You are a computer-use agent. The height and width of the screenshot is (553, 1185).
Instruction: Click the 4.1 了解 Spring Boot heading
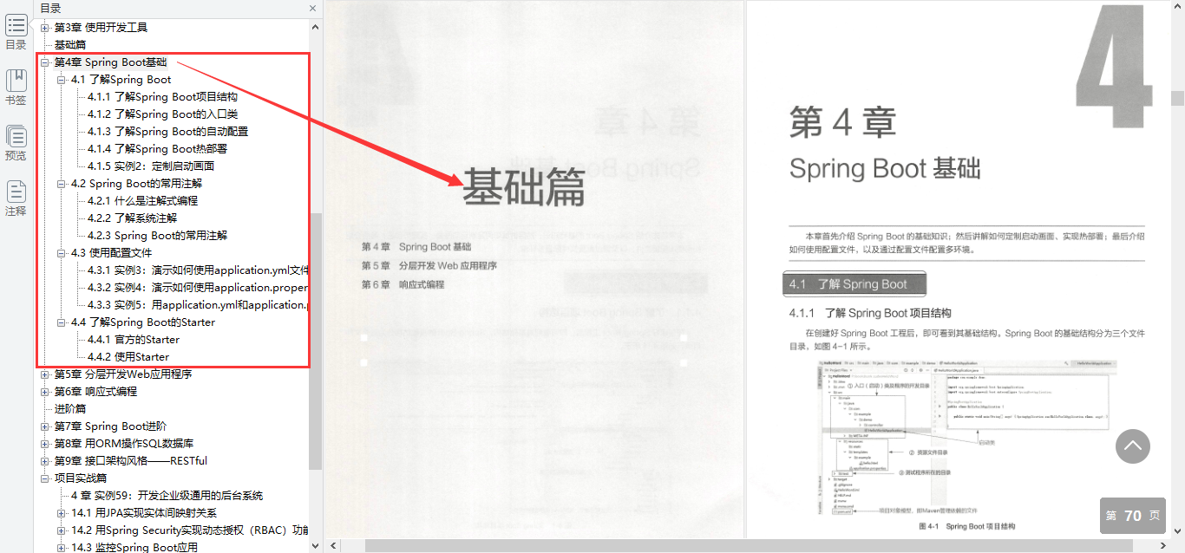[x=854, y=284]
